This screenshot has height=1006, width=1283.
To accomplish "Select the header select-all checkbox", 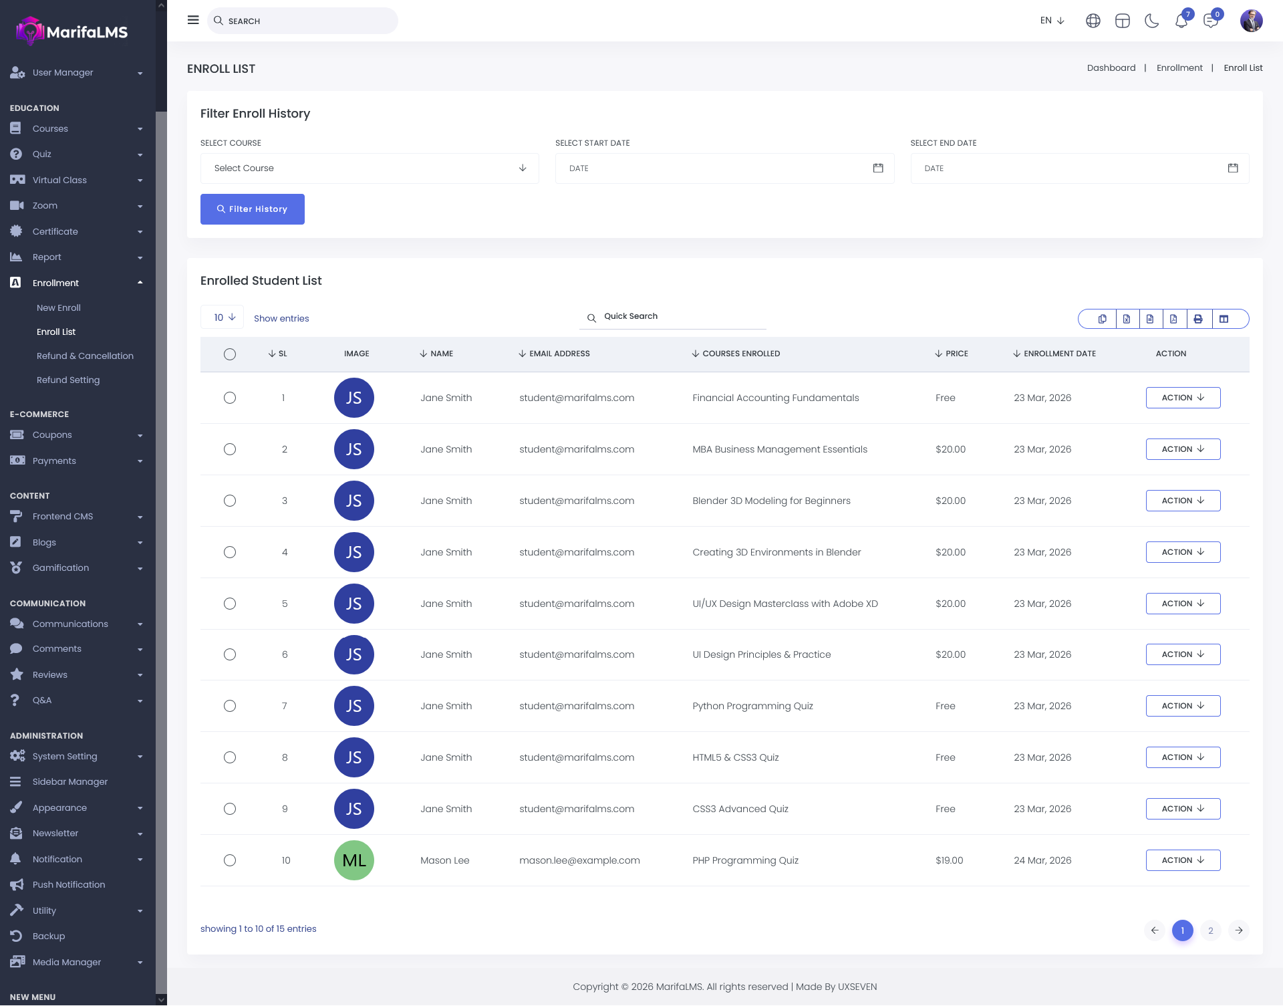I will click(x=230, y=354).
